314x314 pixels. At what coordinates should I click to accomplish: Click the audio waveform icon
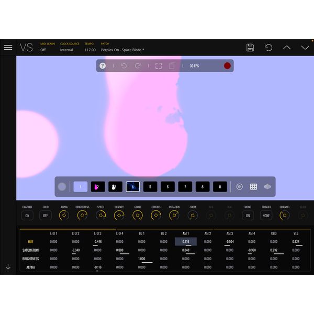(x=267, y=187)
